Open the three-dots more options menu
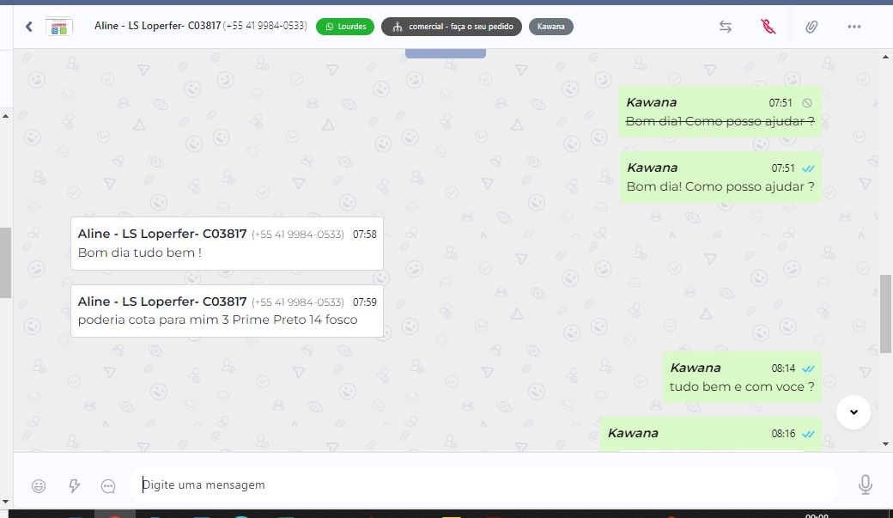 [x=854, y=27]
